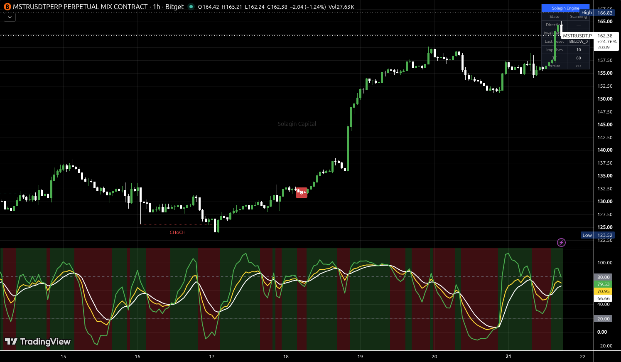The image size is (621, 362).
Task: Click the High 166.83 price label
Action: tap(597, 13)
